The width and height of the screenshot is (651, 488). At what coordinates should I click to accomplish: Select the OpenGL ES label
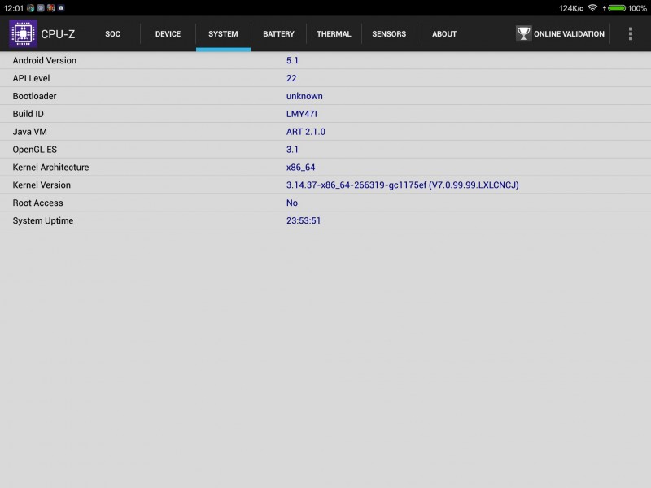tap(34, 150)
